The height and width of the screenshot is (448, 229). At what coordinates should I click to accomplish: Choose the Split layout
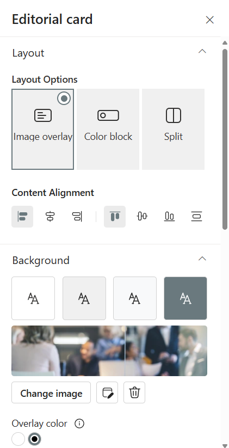[x=174, y=129]
